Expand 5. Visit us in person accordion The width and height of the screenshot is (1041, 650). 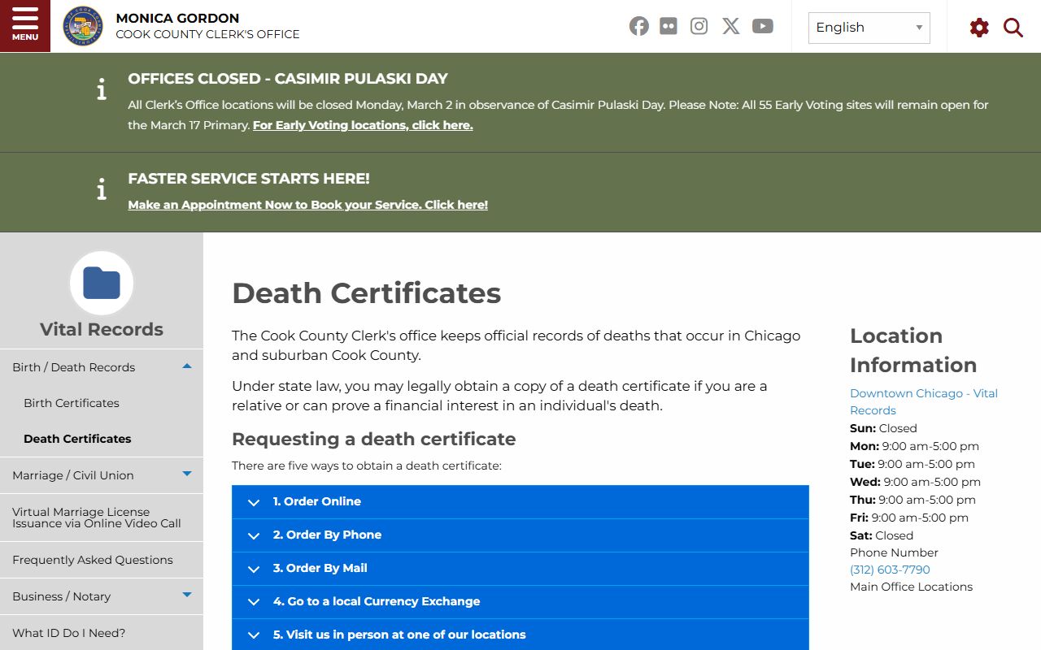coord(520,635)
